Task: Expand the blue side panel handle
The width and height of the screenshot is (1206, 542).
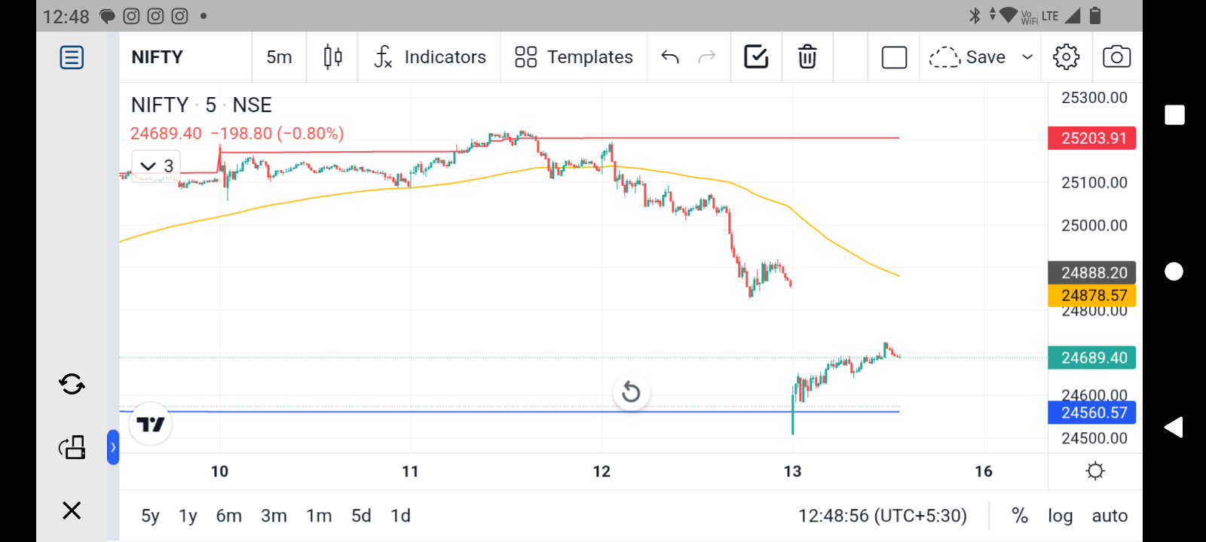Action: 113,447
